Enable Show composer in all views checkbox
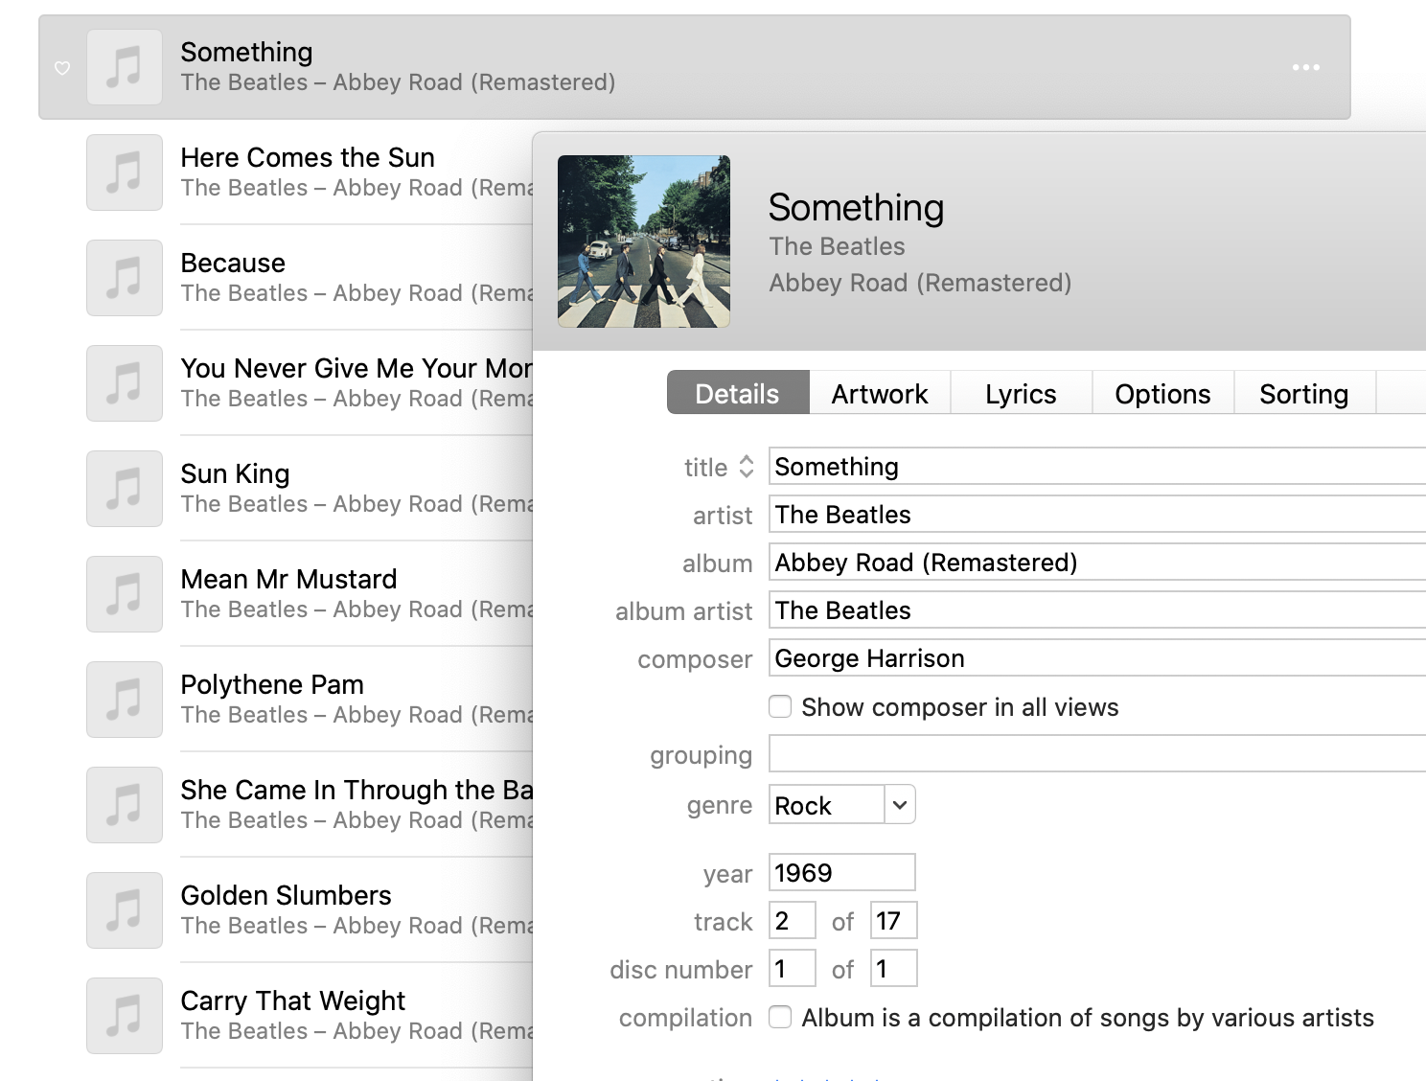The height and width of the screenshot is (1081, 1426). 780,706
